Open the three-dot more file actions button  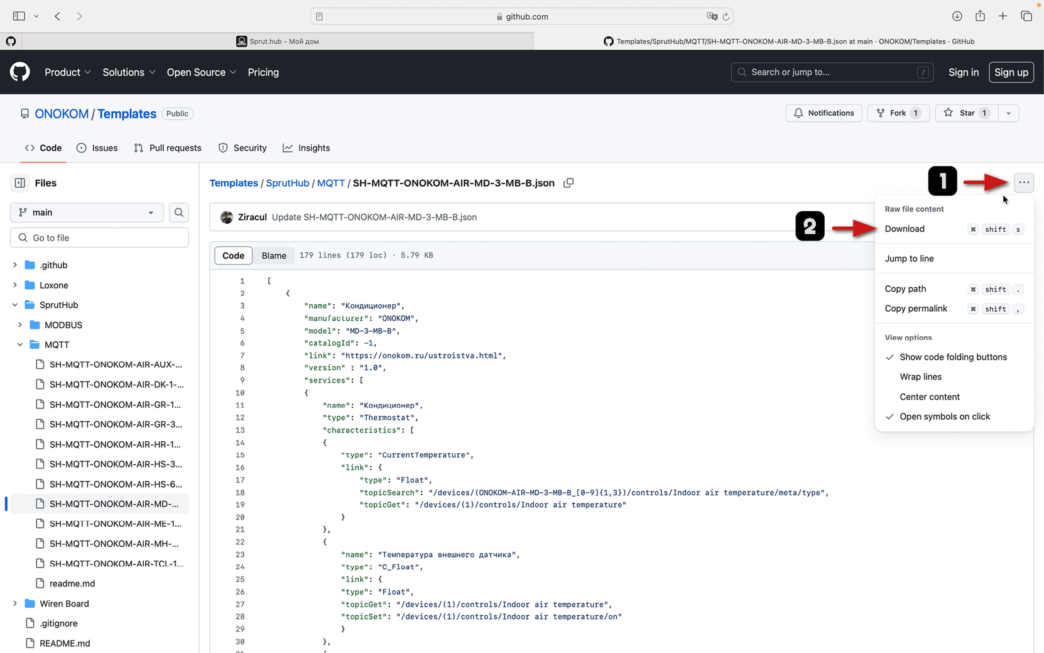(1024, 183)
